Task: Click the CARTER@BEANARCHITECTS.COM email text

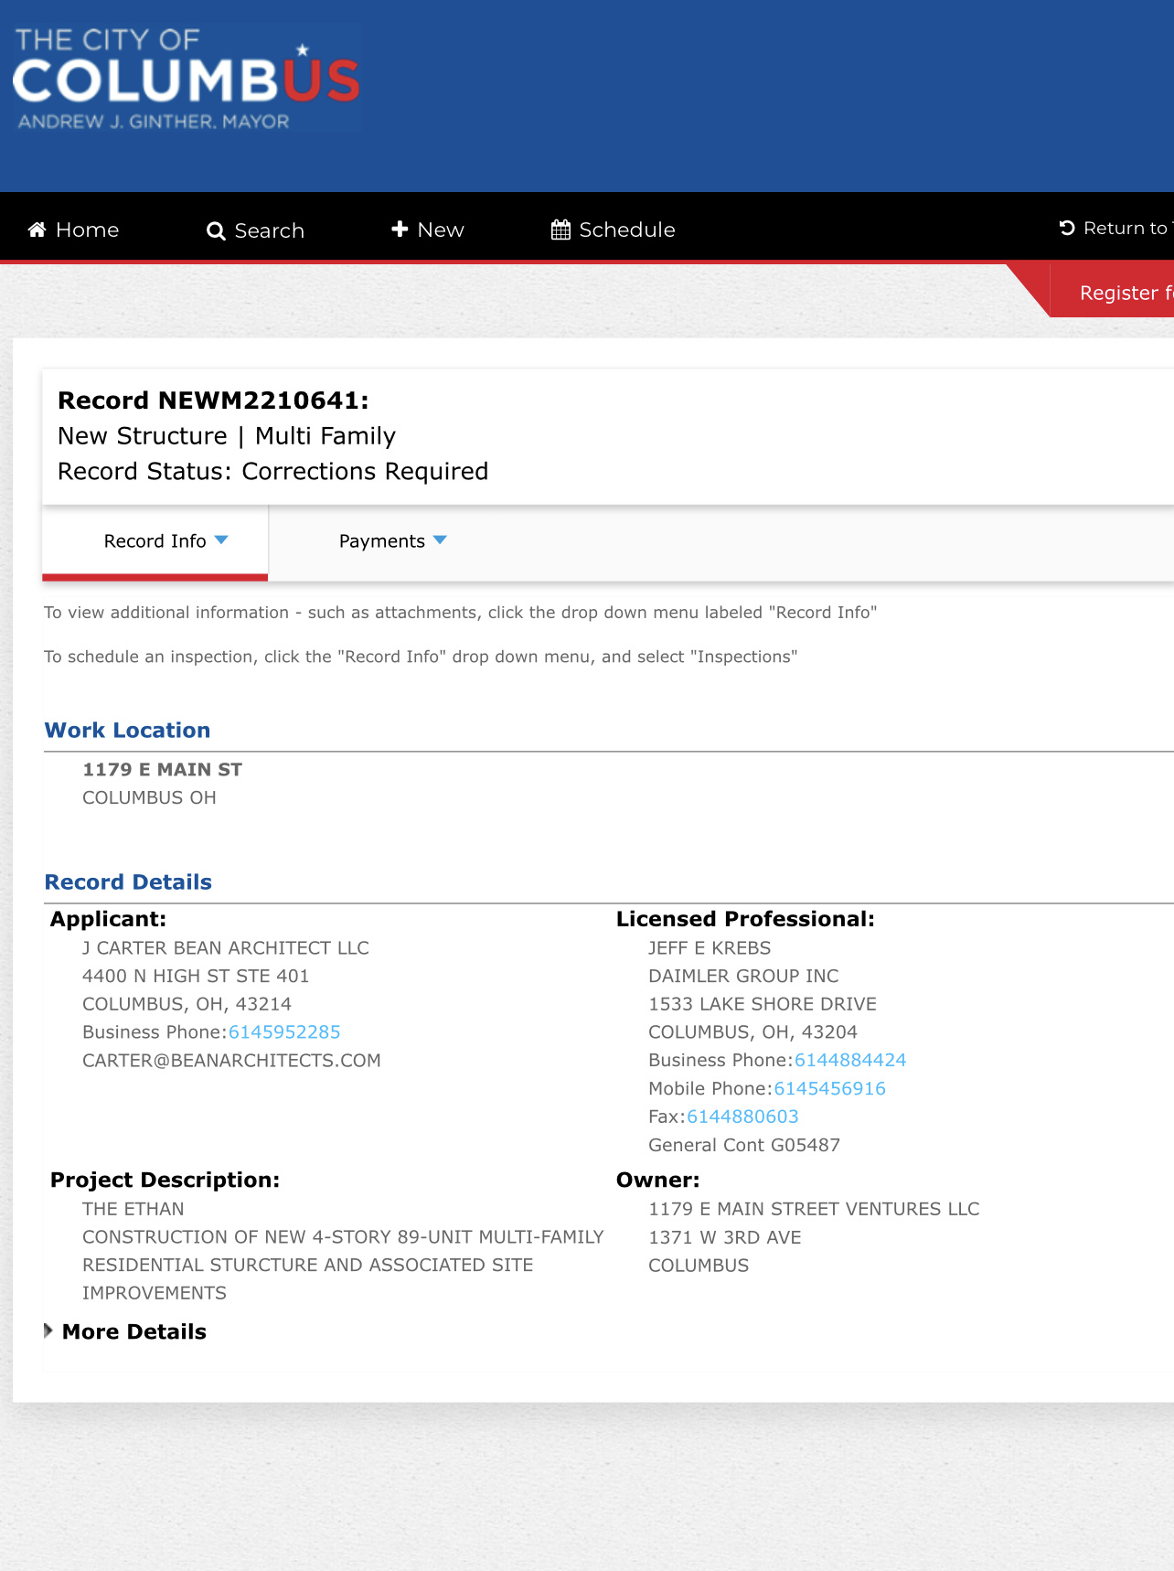Action: [x=231, y=1060]
